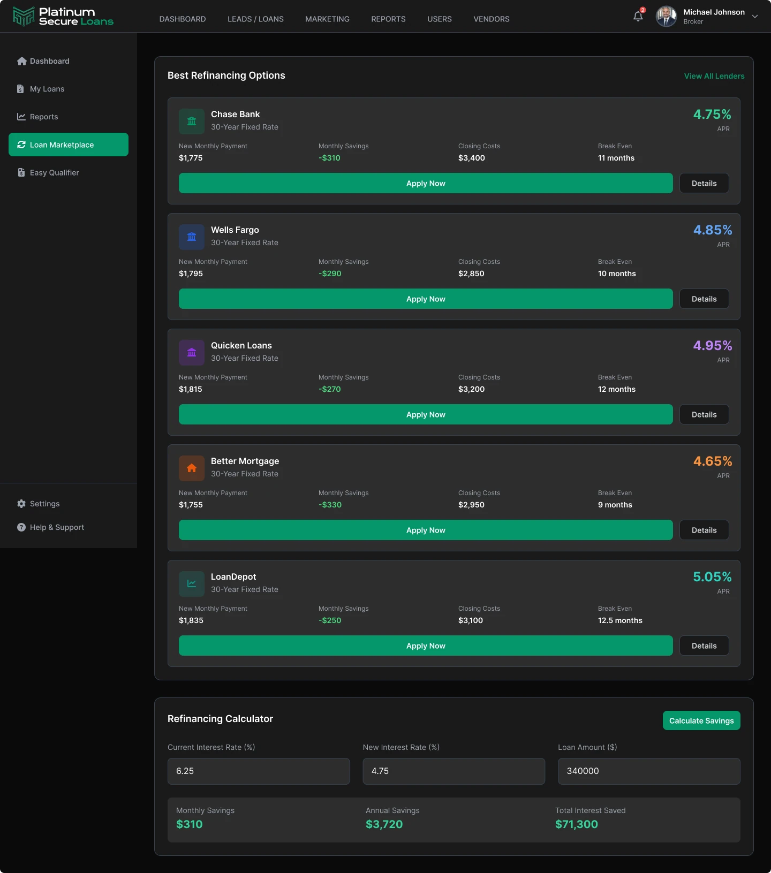
Task: Click the Quicken Loans lender icon
Action: tap(192, 353)
